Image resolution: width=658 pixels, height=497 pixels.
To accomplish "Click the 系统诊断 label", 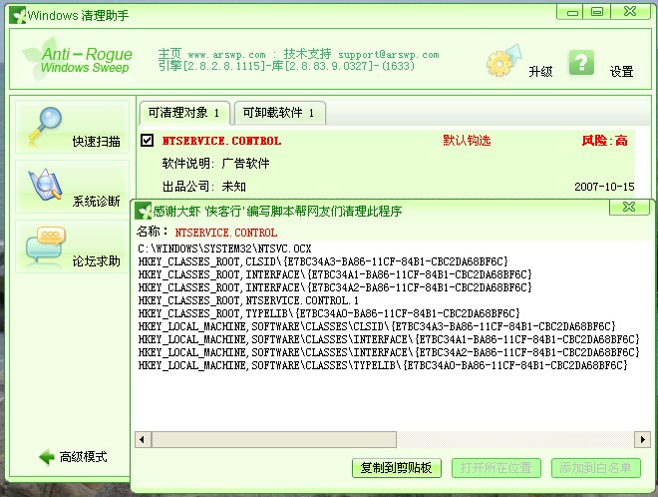I will point(96,202).
